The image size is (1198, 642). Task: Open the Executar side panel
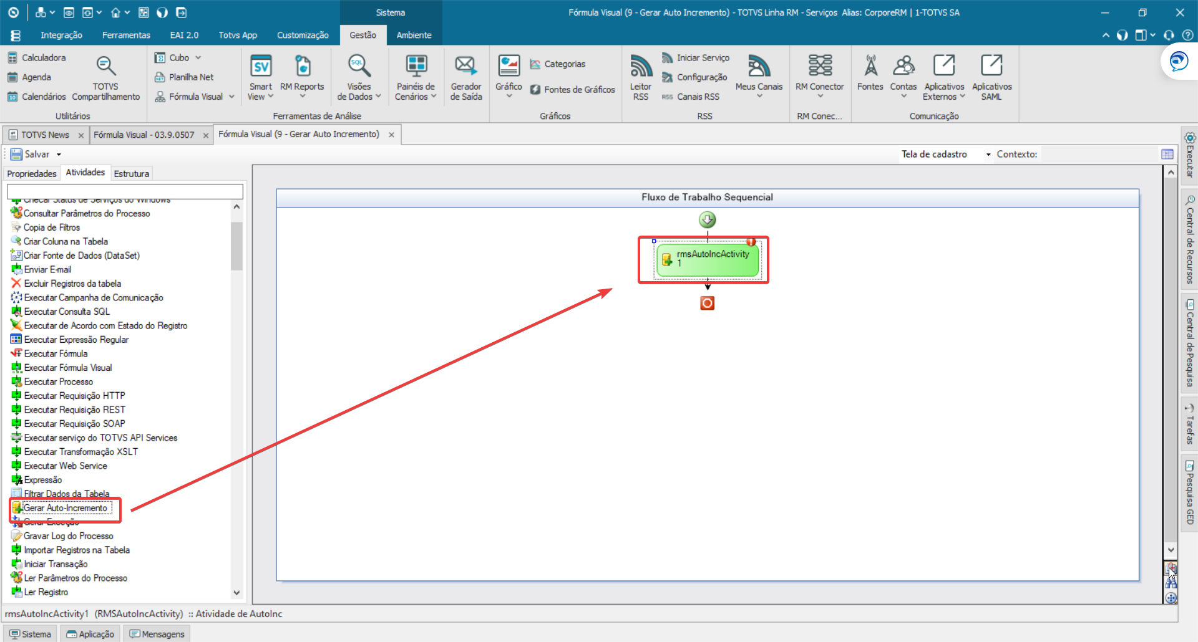pos(1189,156)
